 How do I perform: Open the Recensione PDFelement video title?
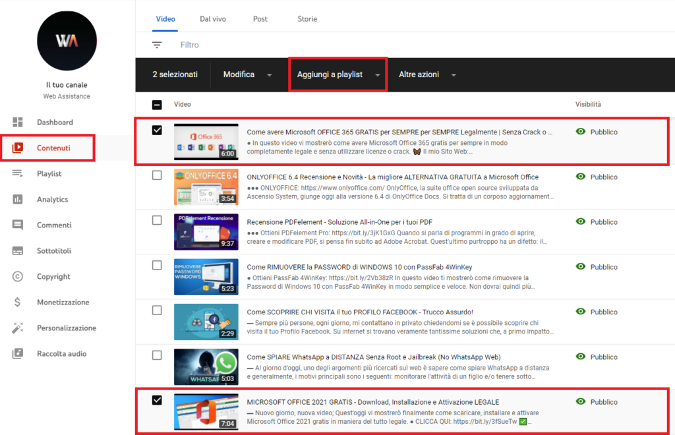pyautogui.click(x=339, y=222)
